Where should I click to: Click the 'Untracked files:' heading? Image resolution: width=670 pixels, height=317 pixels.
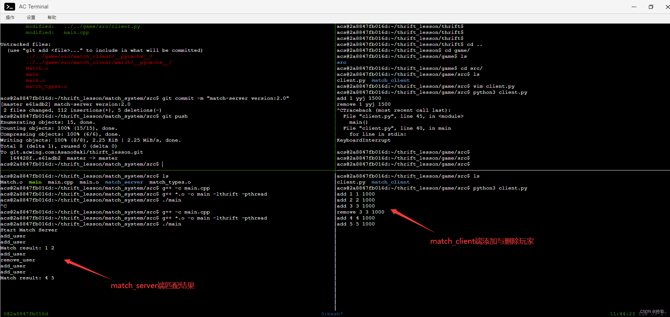(x=25, y=44)
